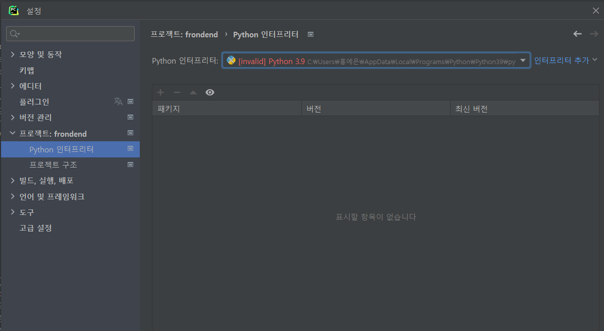The width and height of the screenshot is (604, 331).
Task: Click the plus install package icon
Action: click(x=160, y=92)
